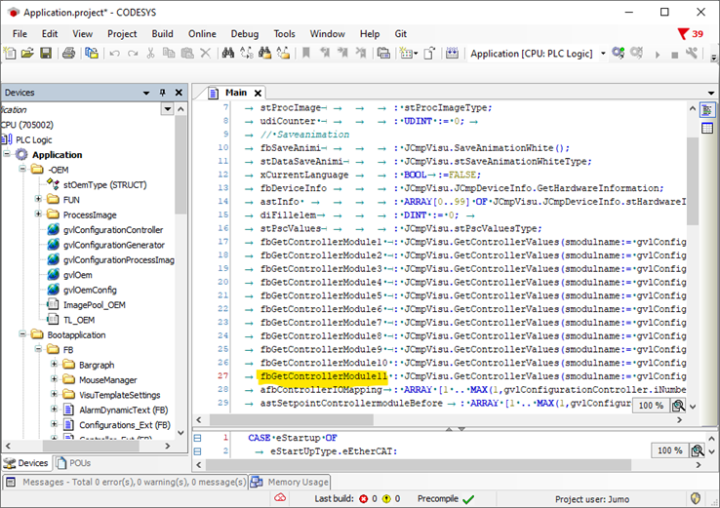
Task: Expand the ProcessImage folder
Action: point(39,215)
